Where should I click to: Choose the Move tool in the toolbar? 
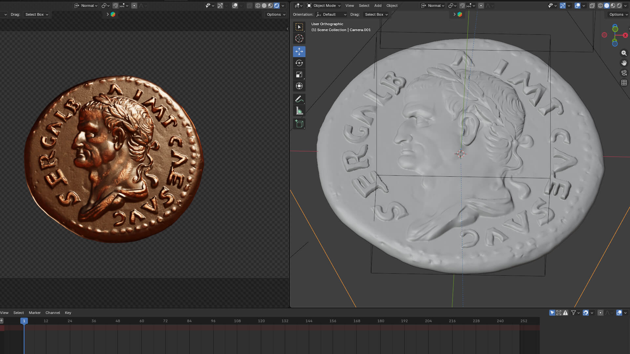point(299,51)
